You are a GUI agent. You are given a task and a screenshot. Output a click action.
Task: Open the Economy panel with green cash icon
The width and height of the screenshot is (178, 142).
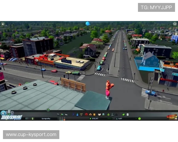click(123, 114)
